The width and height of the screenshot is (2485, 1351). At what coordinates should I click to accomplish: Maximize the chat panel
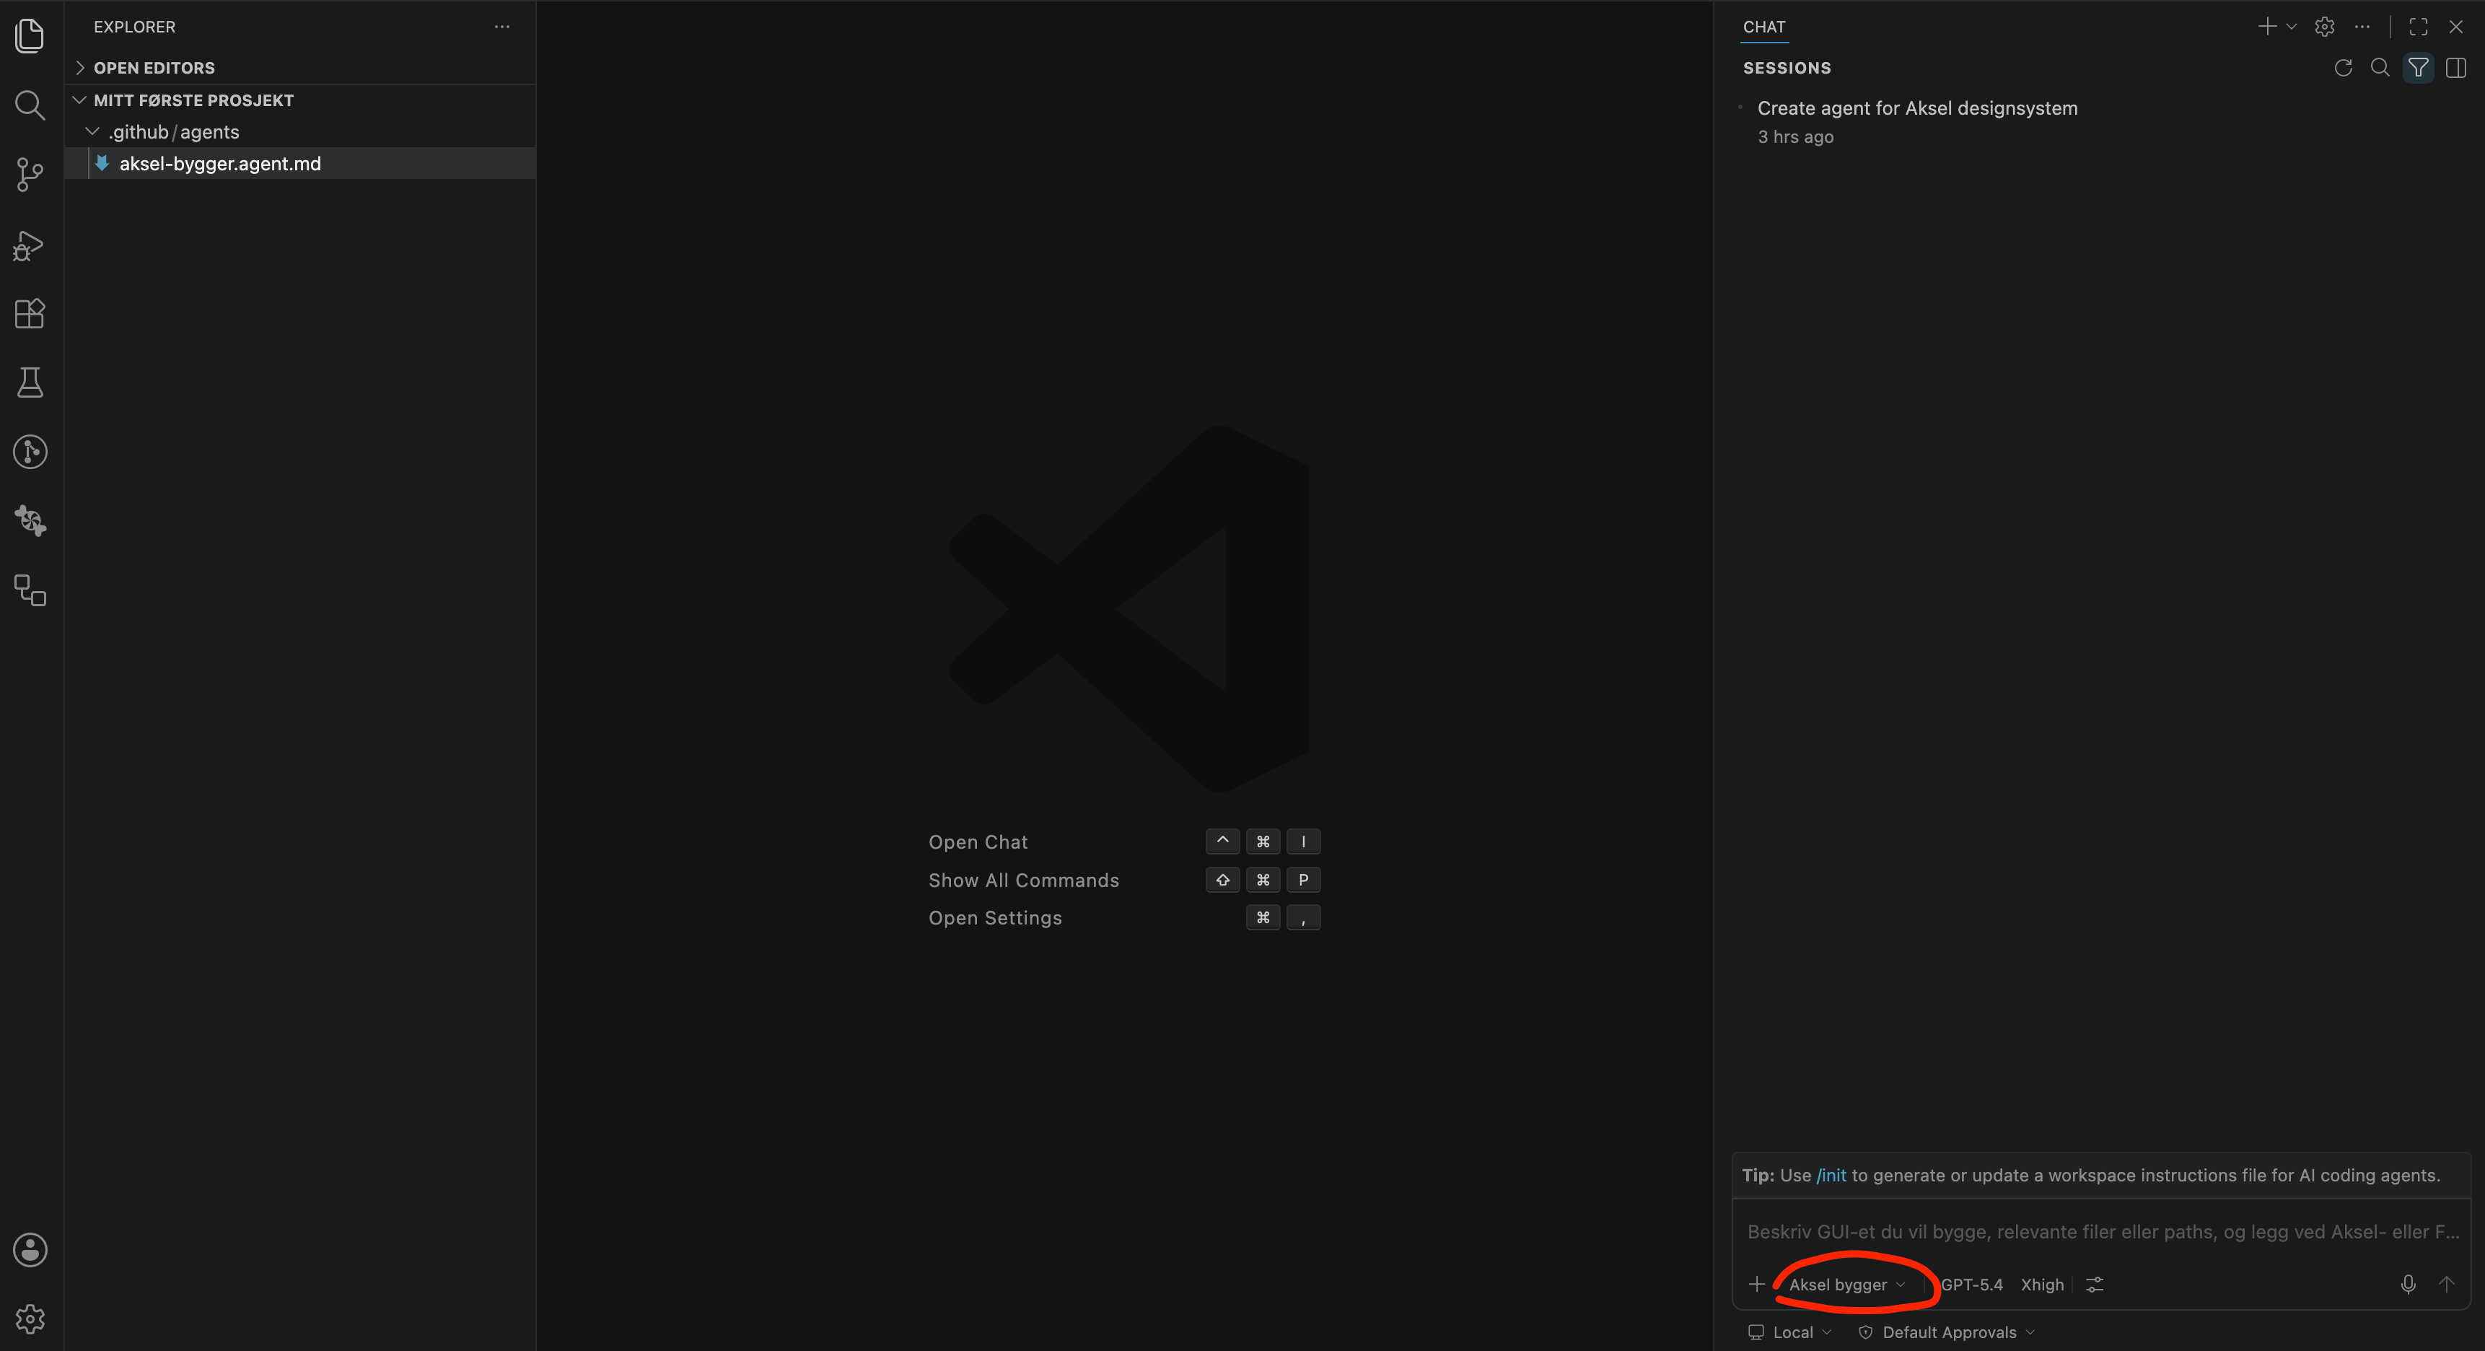(2419, 27)
